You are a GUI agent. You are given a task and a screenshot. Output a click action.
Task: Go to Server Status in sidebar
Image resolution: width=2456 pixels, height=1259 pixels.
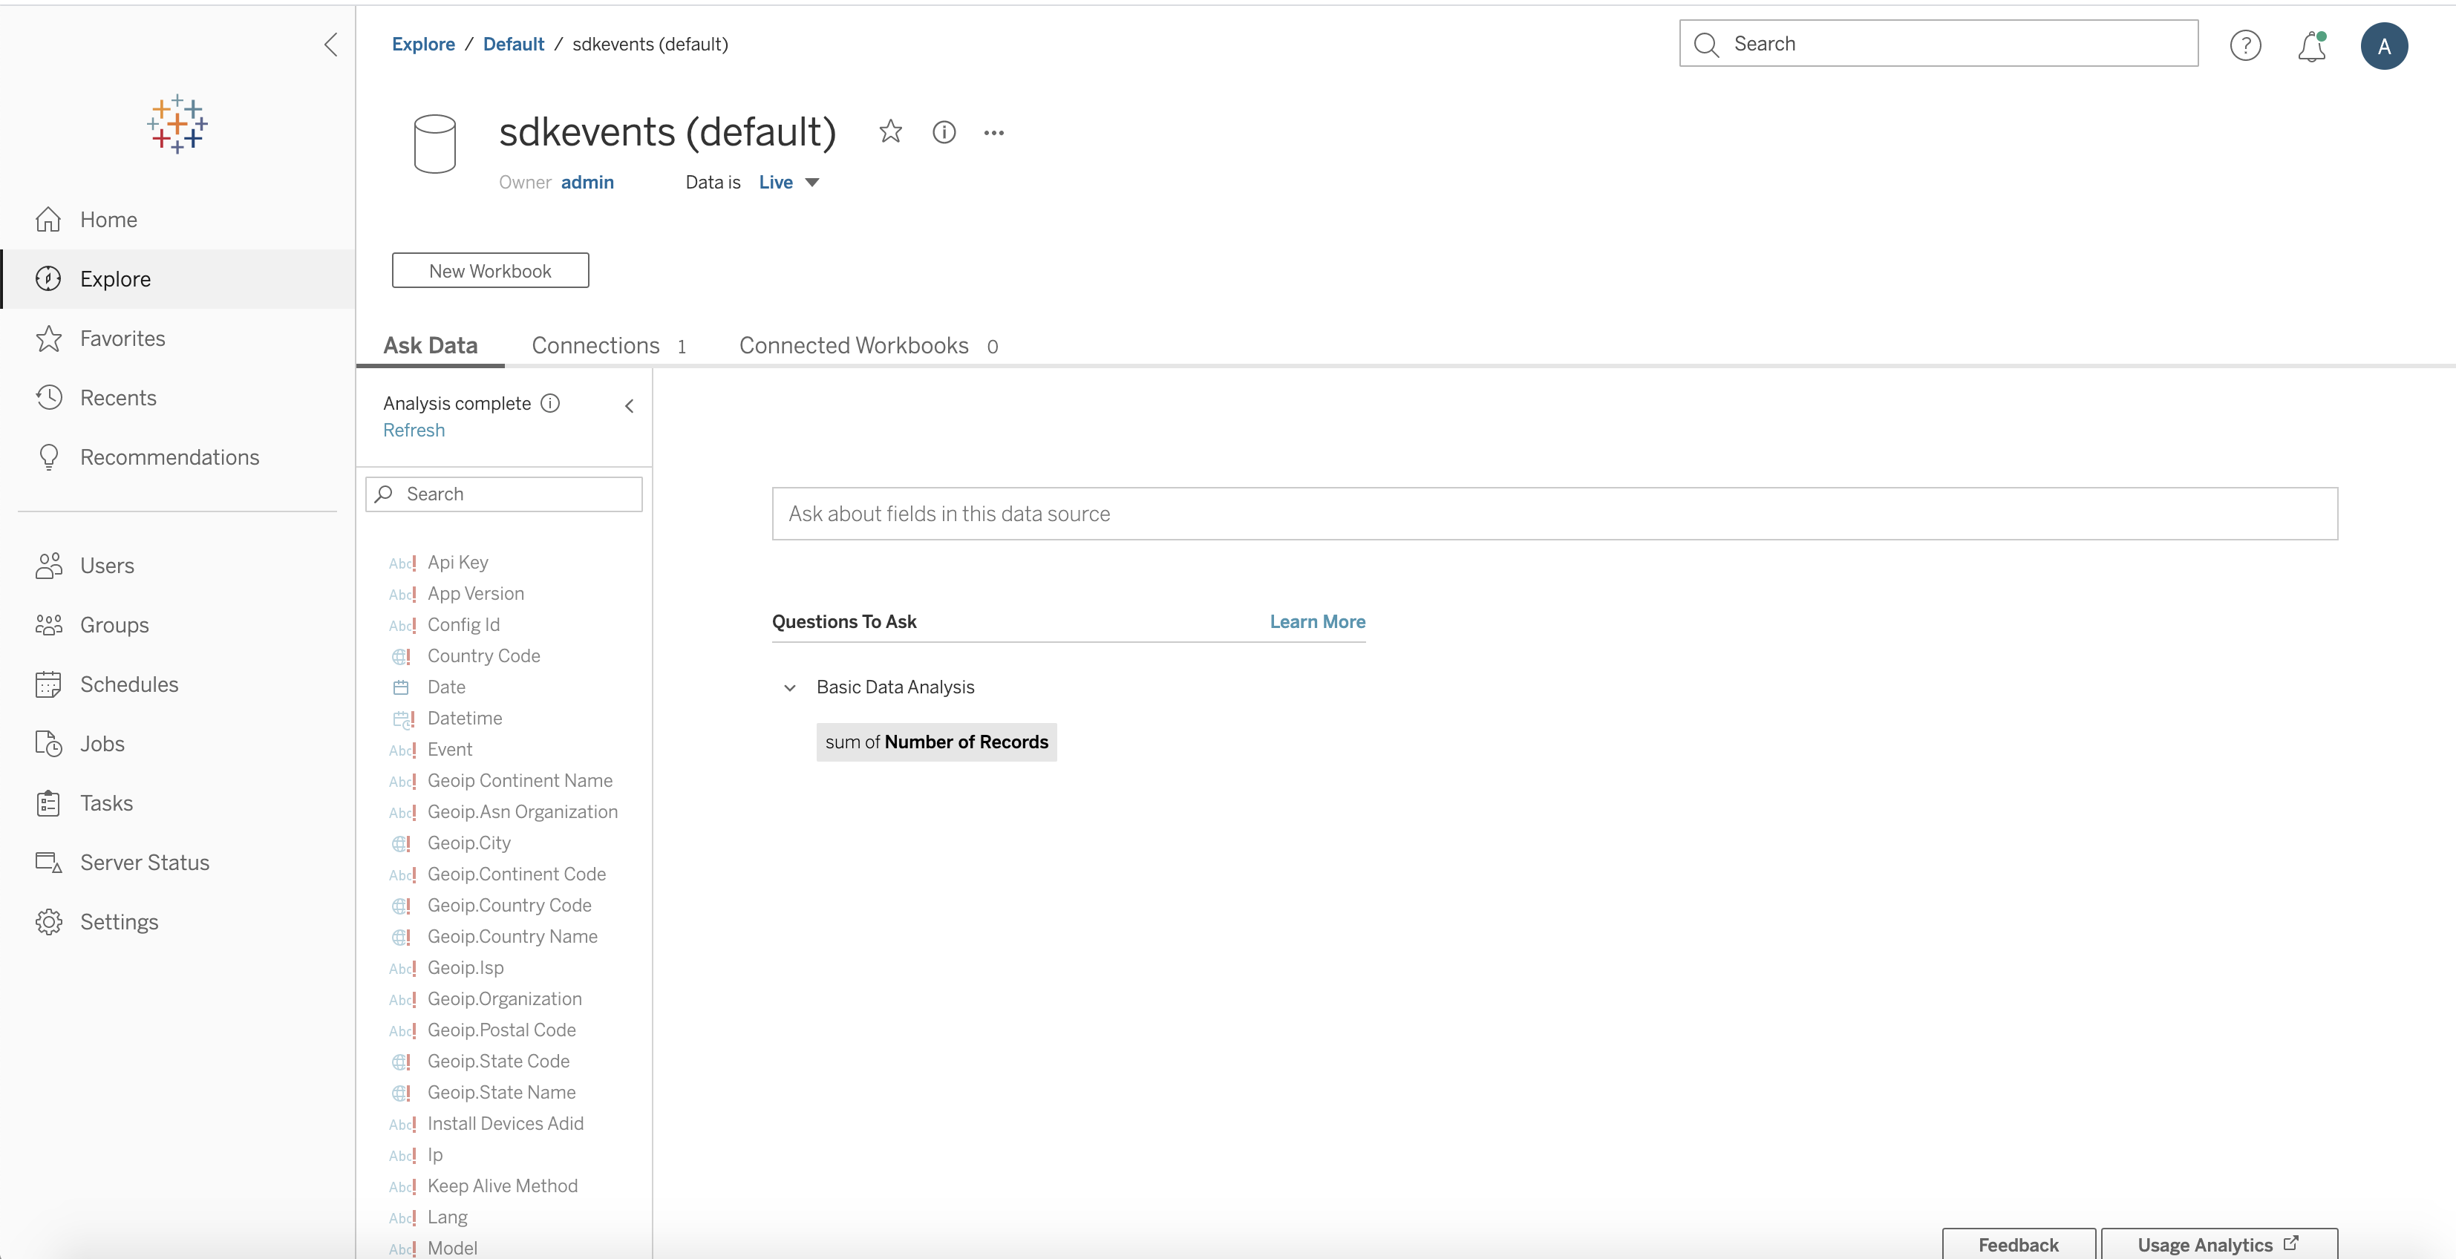pyautogui.click(x=144, y=863)
